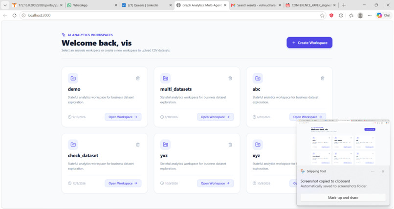Click the 8/10/2026 date on multi_datasets card
The height and width of the screenshot is (209, 394).
172,117
